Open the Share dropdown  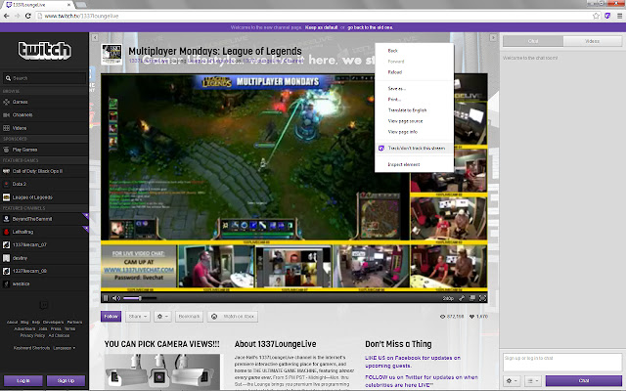pos(138,317)
